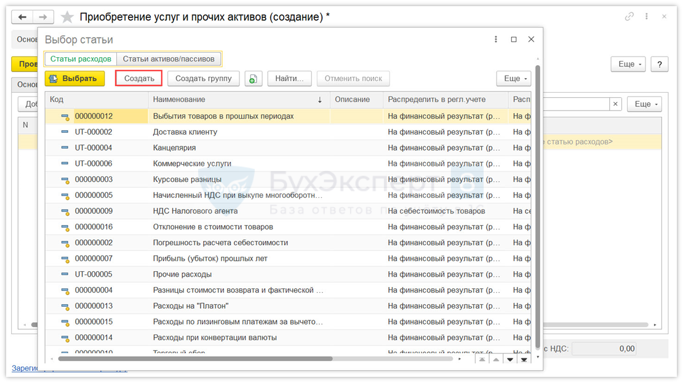Viewport: 683px width, 383px height.
Task: Open the Еще dropdown in the dialog toolbar
Action: 514,79
